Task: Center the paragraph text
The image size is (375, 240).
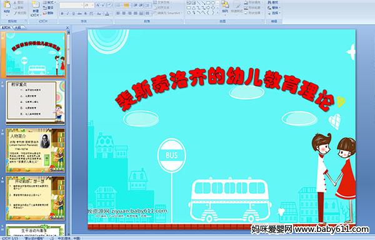Action: pyautogui.click(x=124, y=13)
